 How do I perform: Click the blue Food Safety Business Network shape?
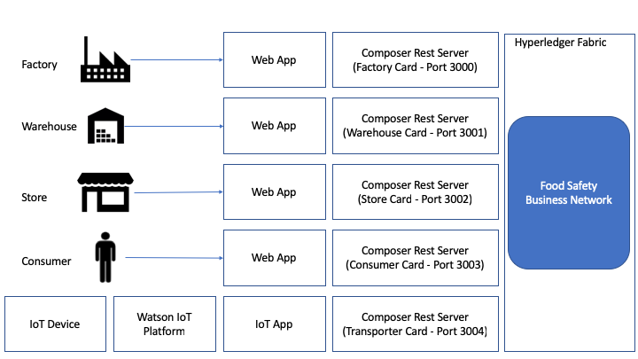[x=569, y=192]
